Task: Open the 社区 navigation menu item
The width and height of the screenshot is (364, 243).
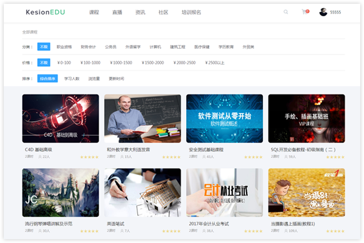Action: click(163, 12)
